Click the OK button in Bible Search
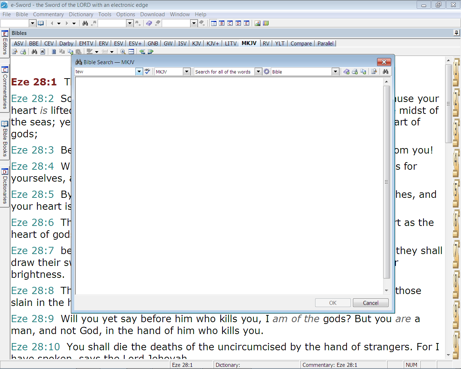The width and height of the screenshot is (461, 369). (333, 303)
